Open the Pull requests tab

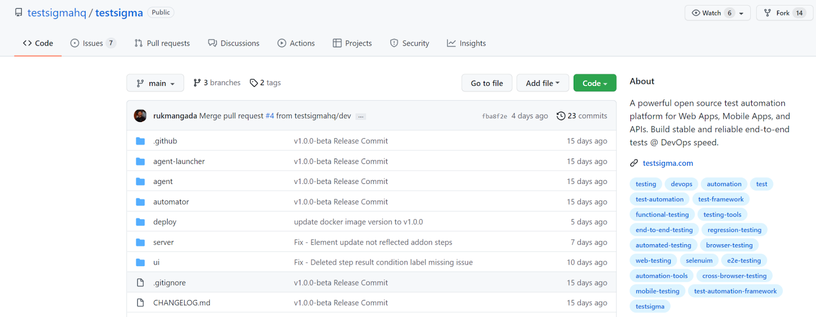point(162,43)
